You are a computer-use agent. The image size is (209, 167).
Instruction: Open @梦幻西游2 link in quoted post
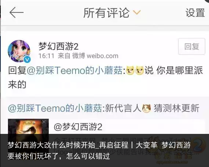tap(78, 127)
